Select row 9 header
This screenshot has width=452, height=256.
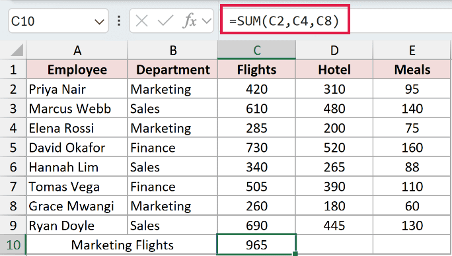click(x=13, y=226)
